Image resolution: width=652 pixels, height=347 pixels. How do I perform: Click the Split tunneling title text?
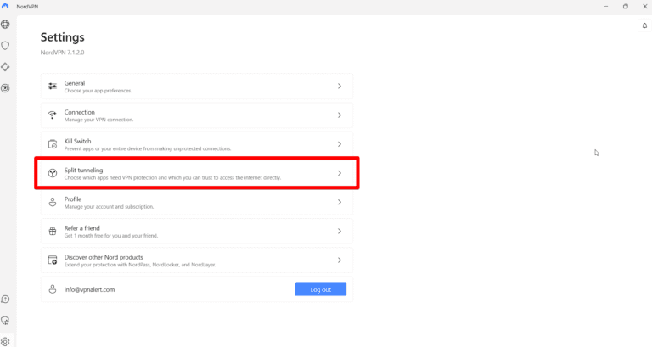[x=83, y=170]
